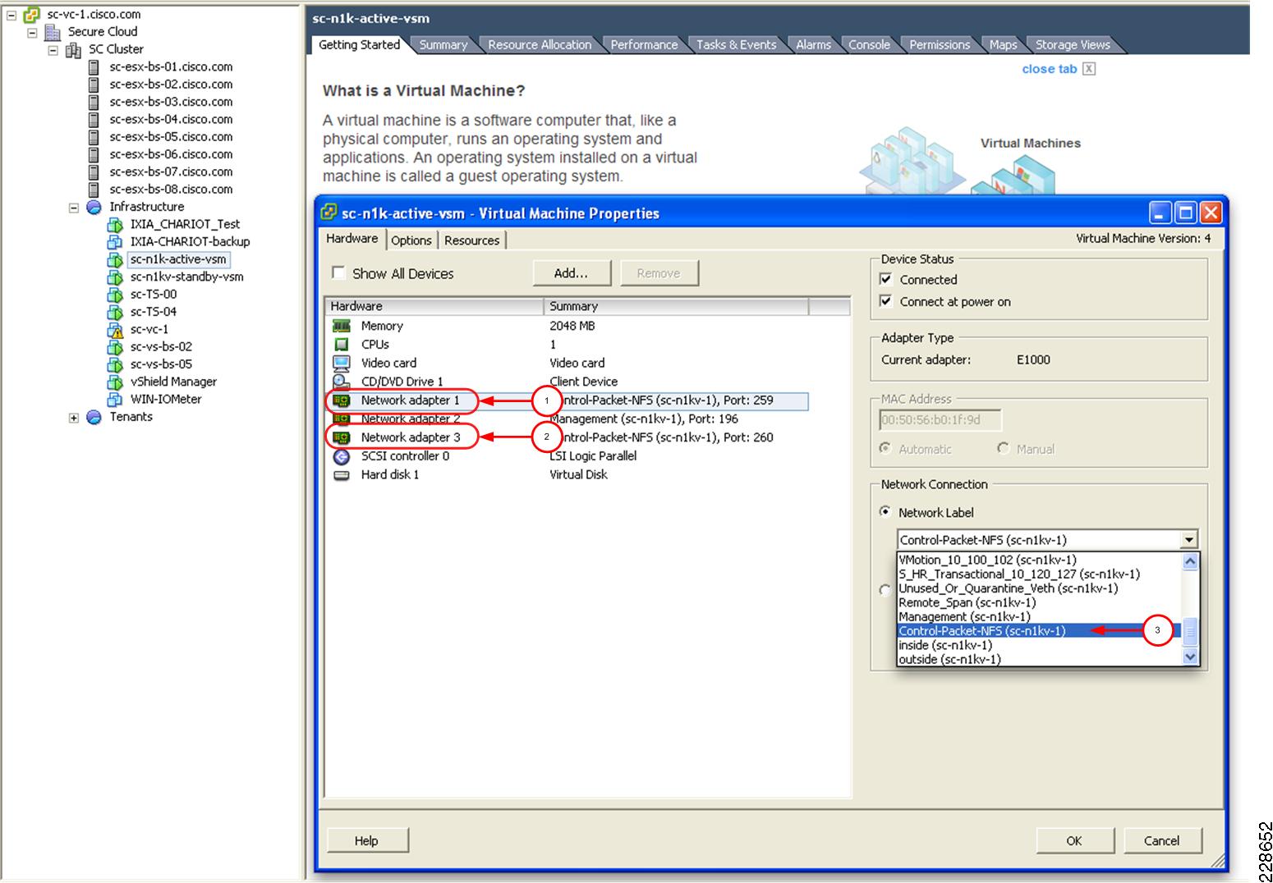Click the Summary column header
The image size is (1273, 883).
coord(676,306)
